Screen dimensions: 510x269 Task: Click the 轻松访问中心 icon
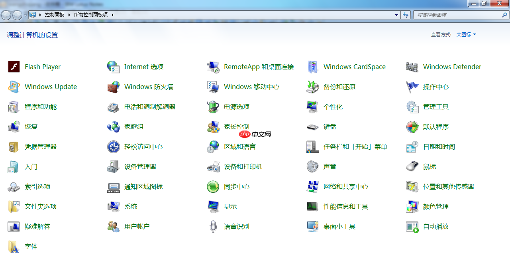click(x=114, y=146)
